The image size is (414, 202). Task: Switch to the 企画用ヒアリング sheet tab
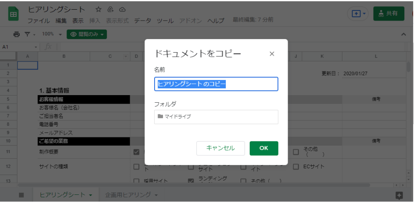point(128,195)
